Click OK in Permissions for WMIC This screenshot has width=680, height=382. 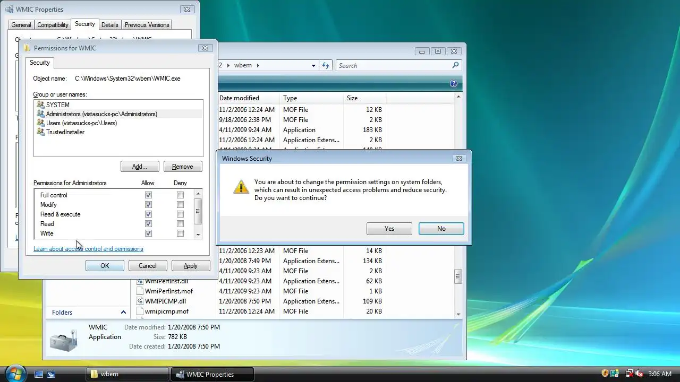click(x=105, y=266)
